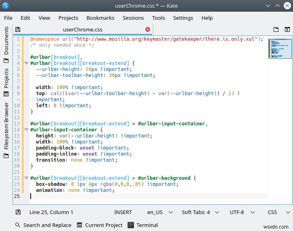Screen dimensions: 293x231
Task: Toggle the Search and Replace panel
Action: click(43, 225)
